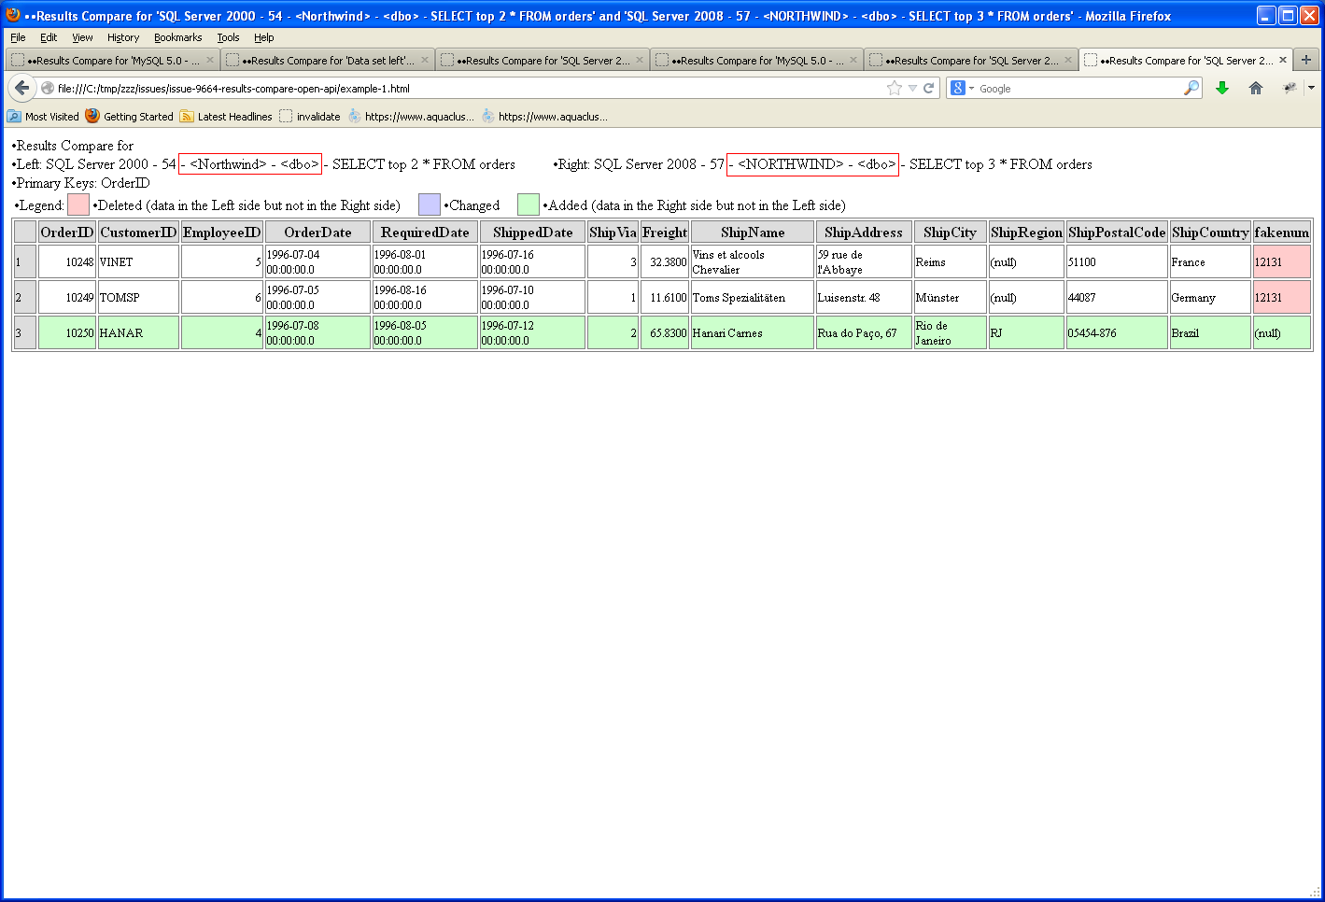Open Downloads via the green arrow icon
Screen dimensions: 1325x902
pos(1222,88)
